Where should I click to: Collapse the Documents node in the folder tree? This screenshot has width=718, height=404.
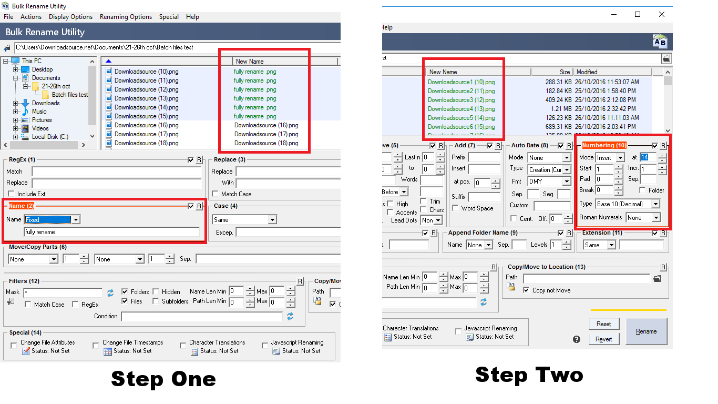coord(16,78)
